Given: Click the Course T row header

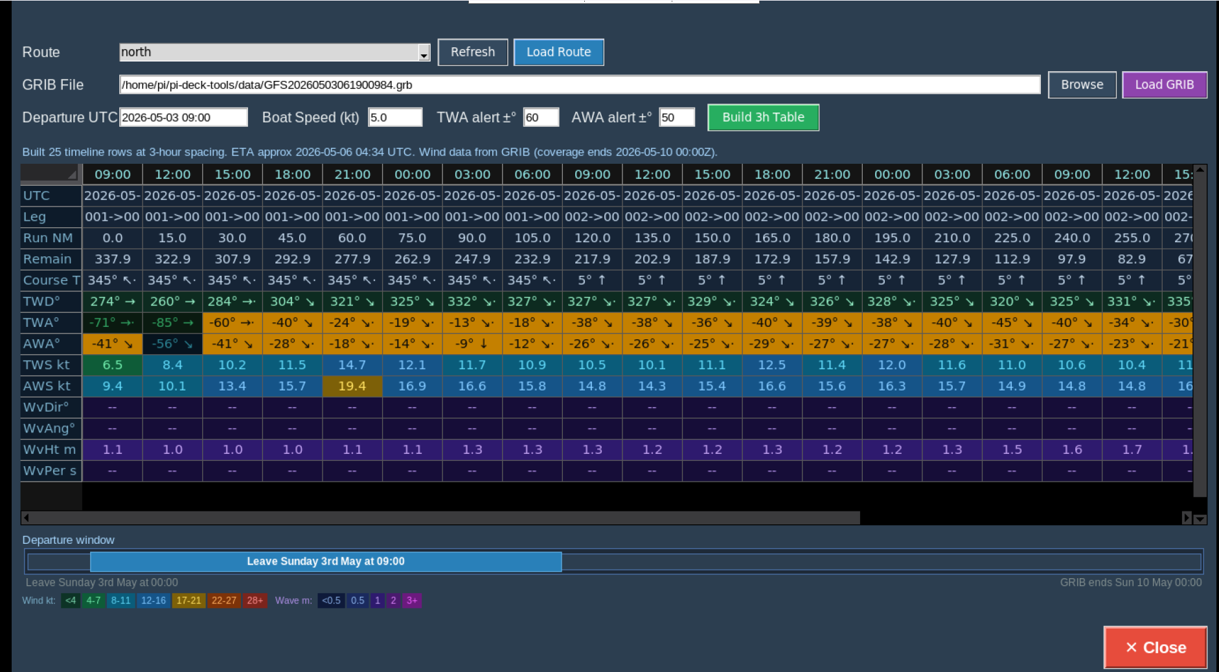Looking at the screenshot, I should point(51,280).
